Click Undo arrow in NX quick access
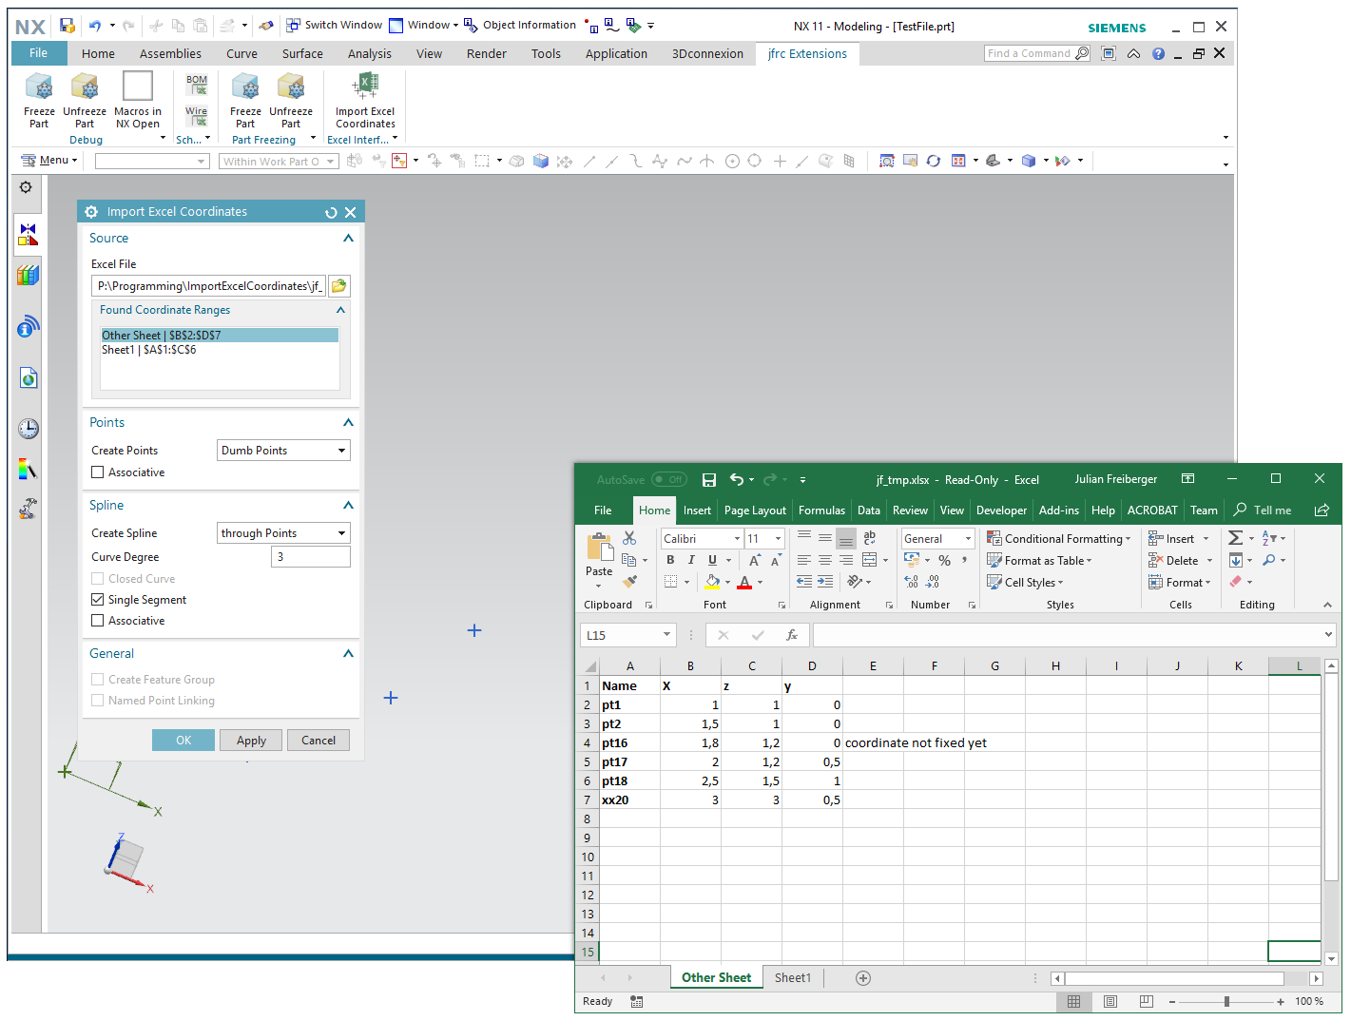The height and width of the screenshot is (1021, 1351). [95, 26]
